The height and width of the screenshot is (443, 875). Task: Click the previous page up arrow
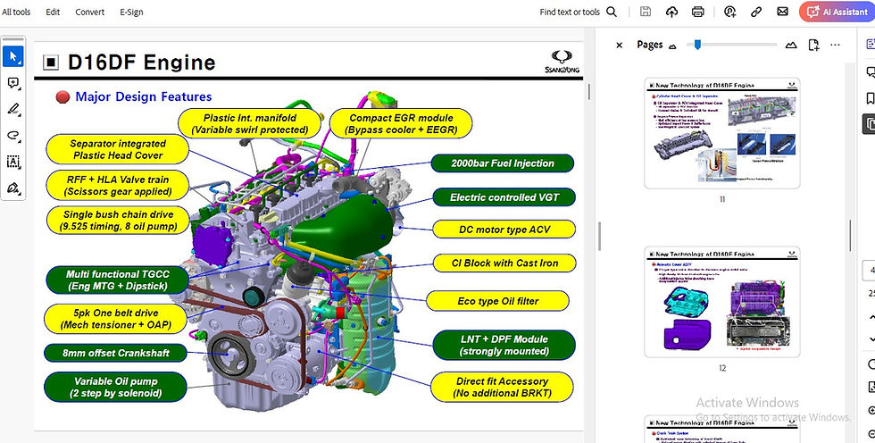tap(872, 317)
